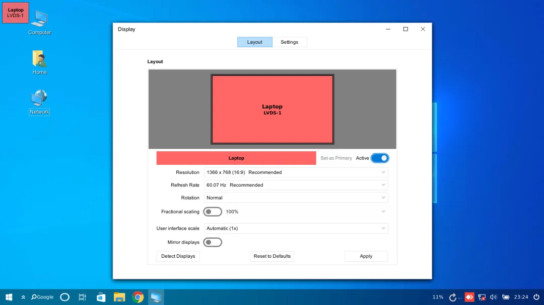Viewport: 544px width, 305px height.
Task: Expand the fractional scaling percentage chevron
Action: pos(383,212)
